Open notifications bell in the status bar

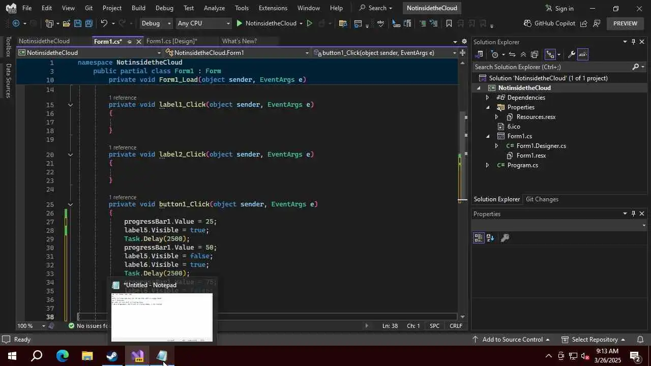(x=641, y=340)
